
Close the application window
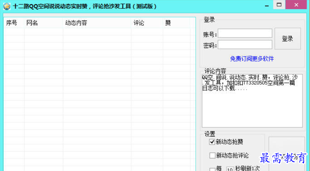[x=296, y=5]
